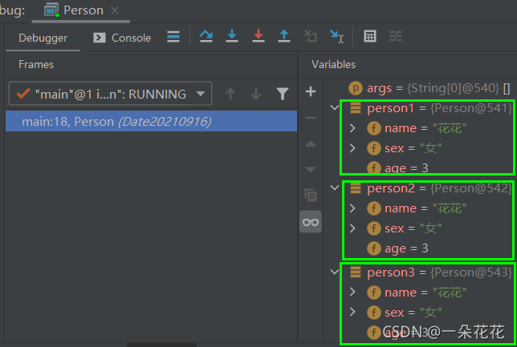Image resolution: width=517 pixels, height=347 pixels.
Task: Expand the sex field under person2
Action: tap(352, 228)
